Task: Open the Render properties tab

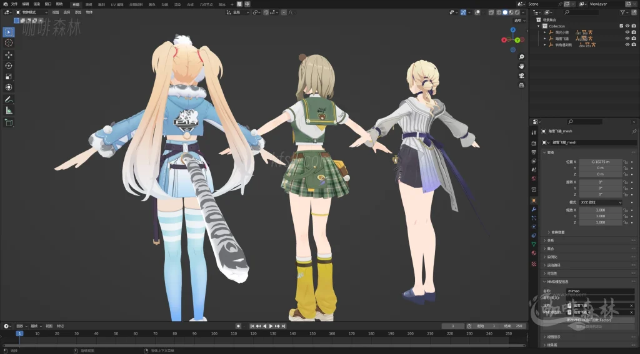Action: tap(534, 143)
